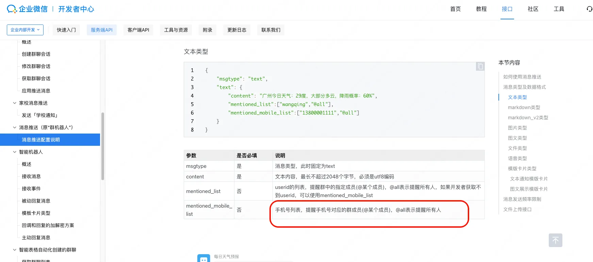Open 发送「学校通知」 in the sidebar

pyautogui.click(x=40, y=115)
